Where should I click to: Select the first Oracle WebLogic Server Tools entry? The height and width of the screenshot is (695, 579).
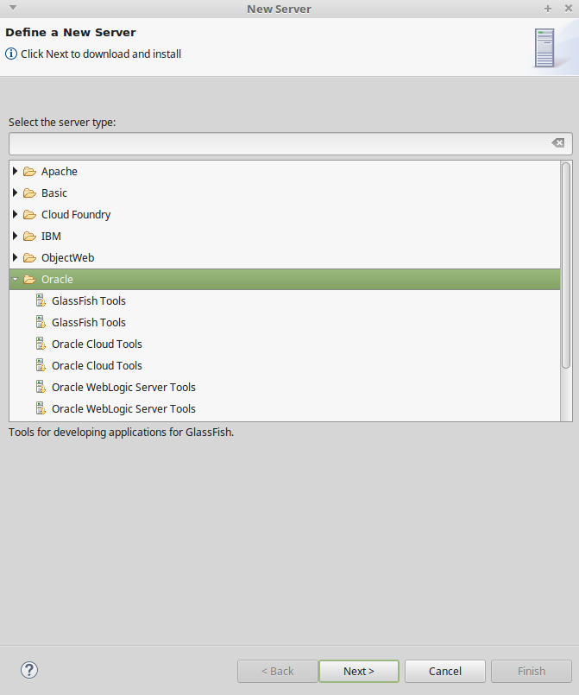click(x=123, y=388)
